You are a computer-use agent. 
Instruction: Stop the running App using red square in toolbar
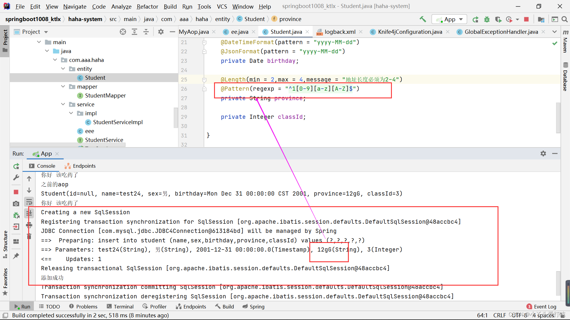coord(526,19)
